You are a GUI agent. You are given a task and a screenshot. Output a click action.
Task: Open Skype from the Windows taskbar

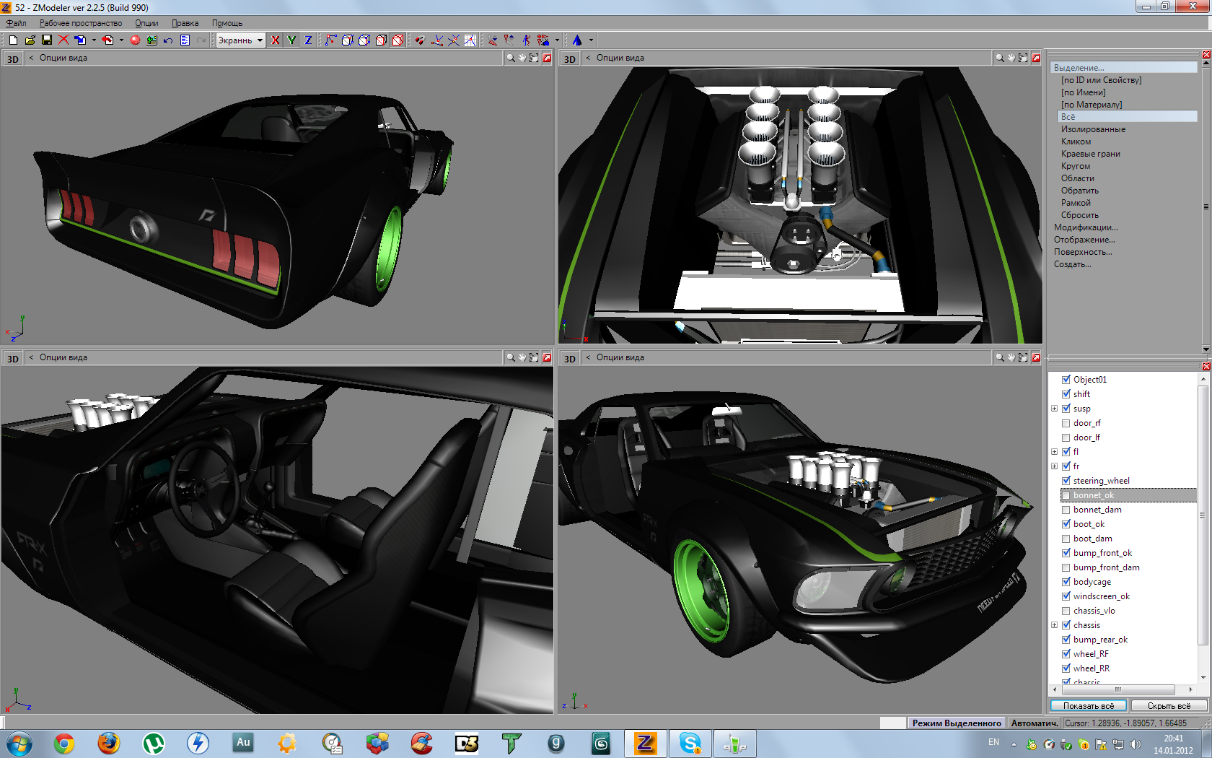click(x=690, y=743)
